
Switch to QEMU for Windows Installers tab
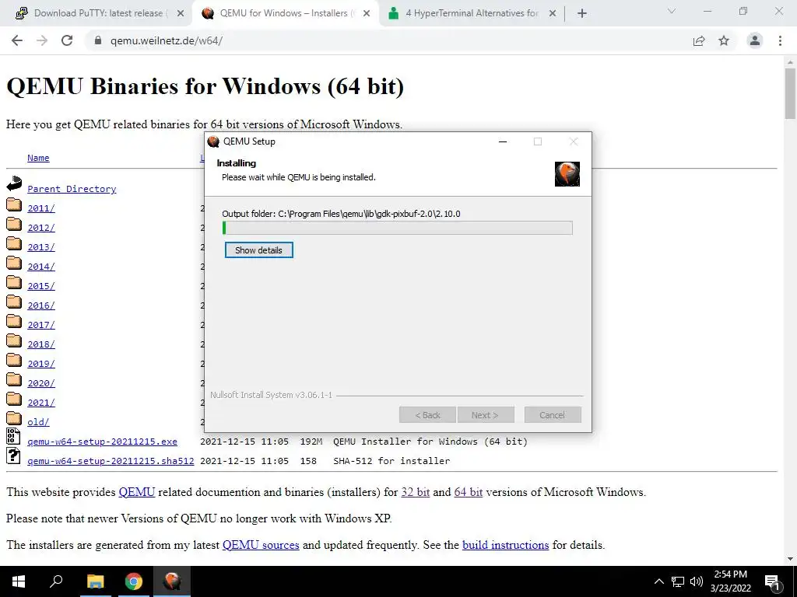click(284, 13)
